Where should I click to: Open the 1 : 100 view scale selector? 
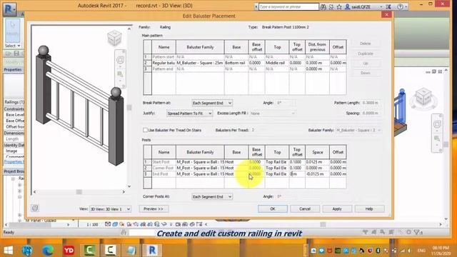[92, 224]
